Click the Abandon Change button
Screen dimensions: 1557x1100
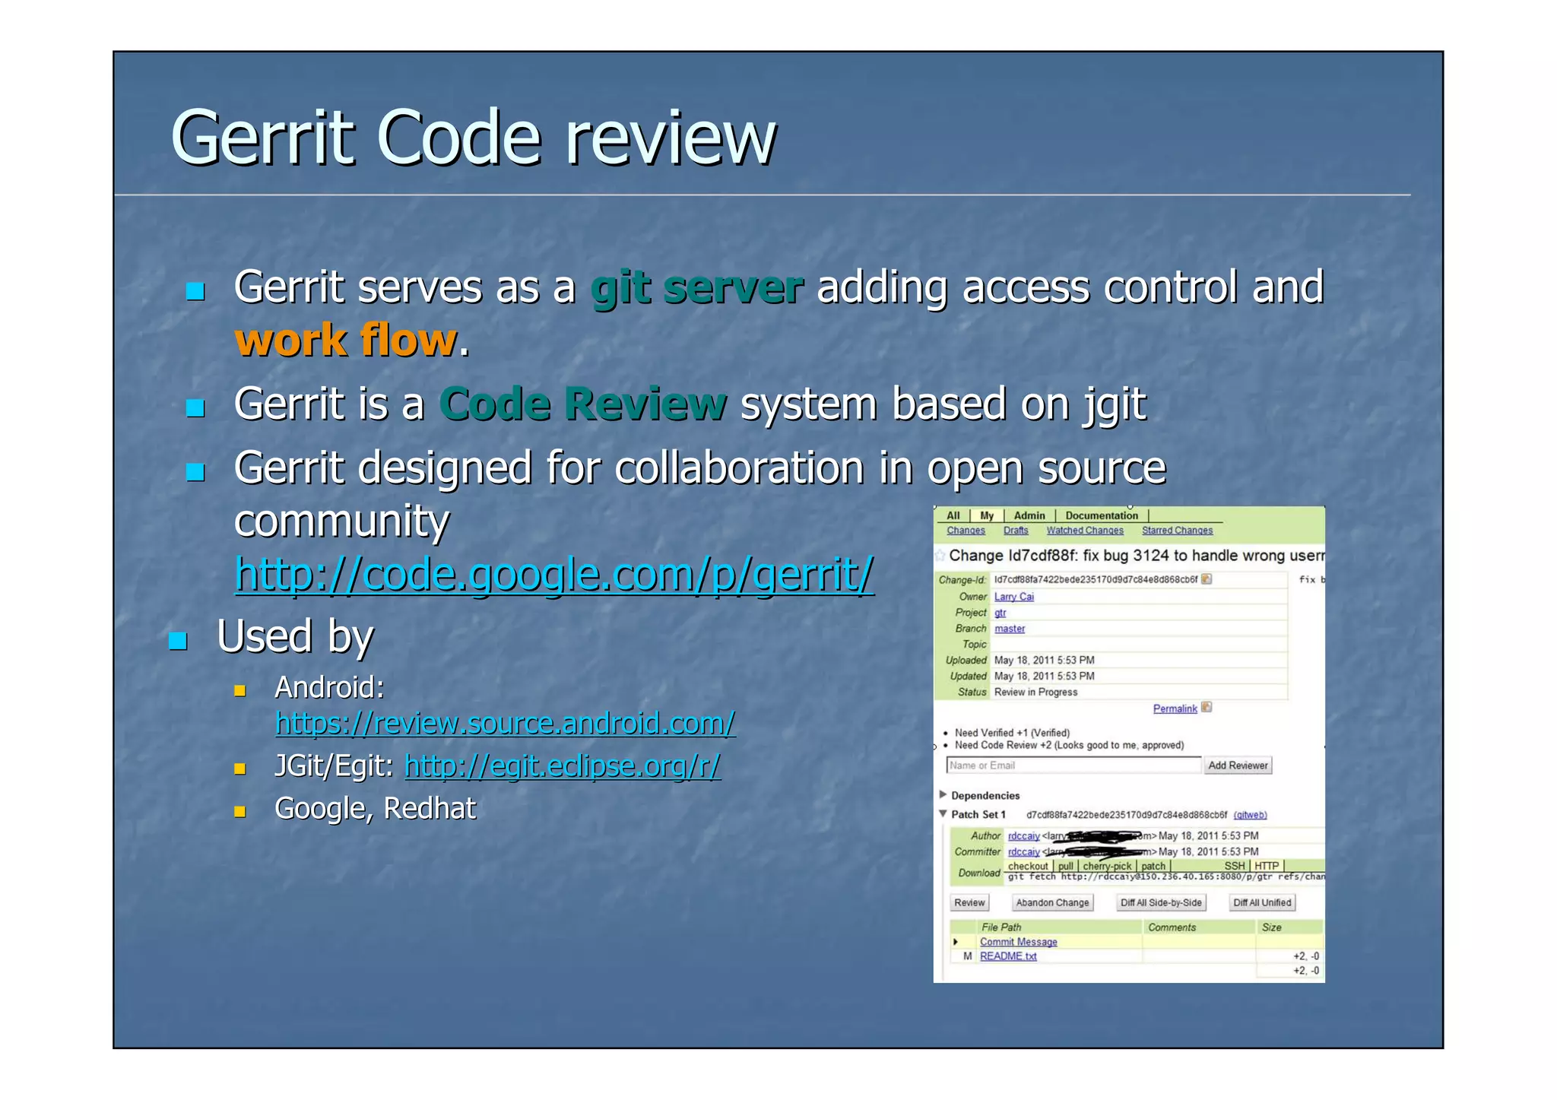point(1053,902)
